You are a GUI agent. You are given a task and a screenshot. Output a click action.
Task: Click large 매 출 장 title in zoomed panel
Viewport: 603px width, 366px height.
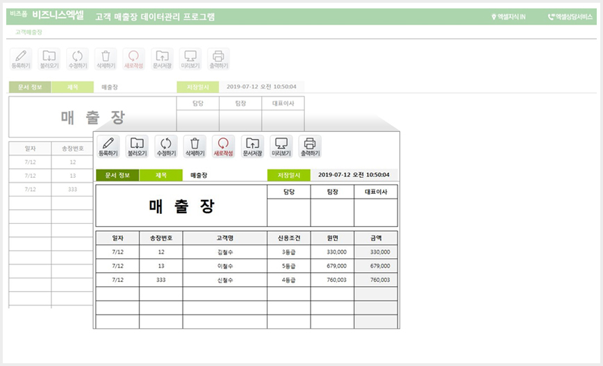[181, 206]
